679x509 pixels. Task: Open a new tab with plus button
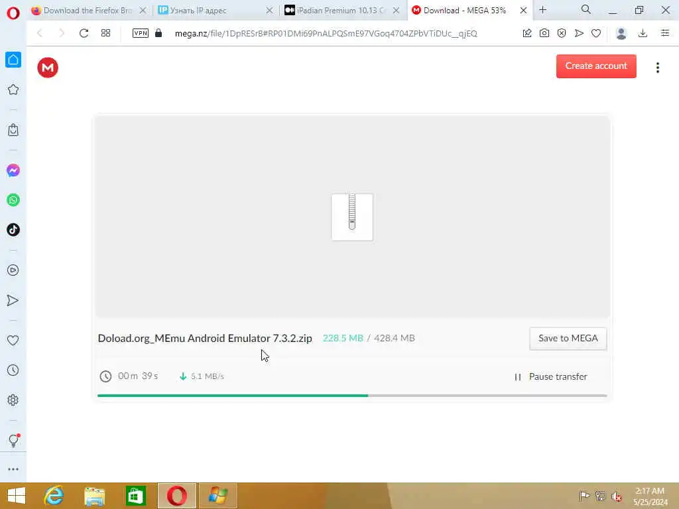pyautogui.click(x=542, y=9)
